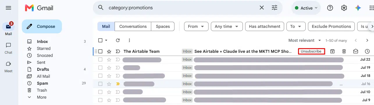Star the Jul 22 email
The height and width of the screenshot is (105, 374).
[109, 59]
